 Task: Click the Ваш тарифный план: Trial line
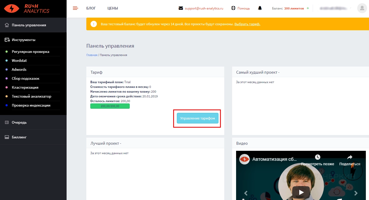[x=110, y=82]
